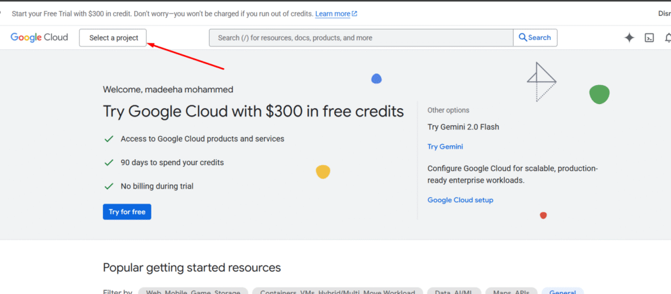Click 'No billing during trial' text
This screenshot has width=671, height=294.
pos(157,187)
